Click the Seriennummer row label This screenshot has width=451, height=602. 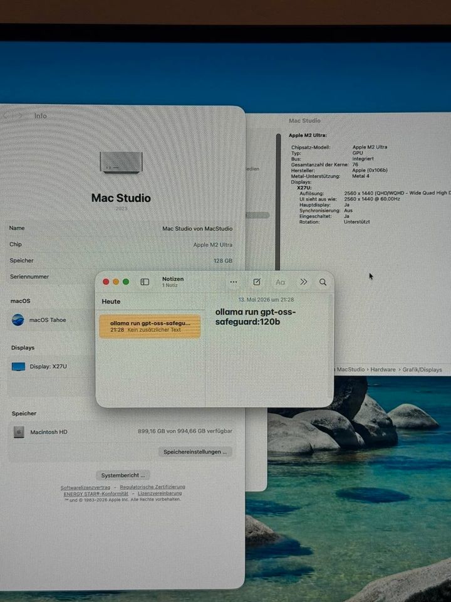(x=29, y=277)
